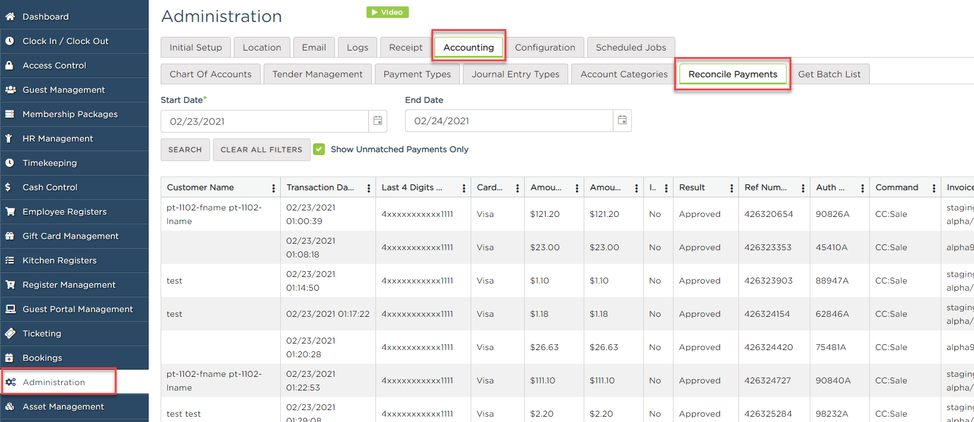Image resolution: width=974 pixels, height=422 pixels.
Task: Open the Get Batch List subtab
Action: (829, 74)
